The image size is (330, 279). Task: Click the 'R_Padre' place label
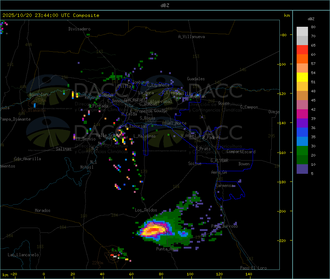[x=210, y=137]
